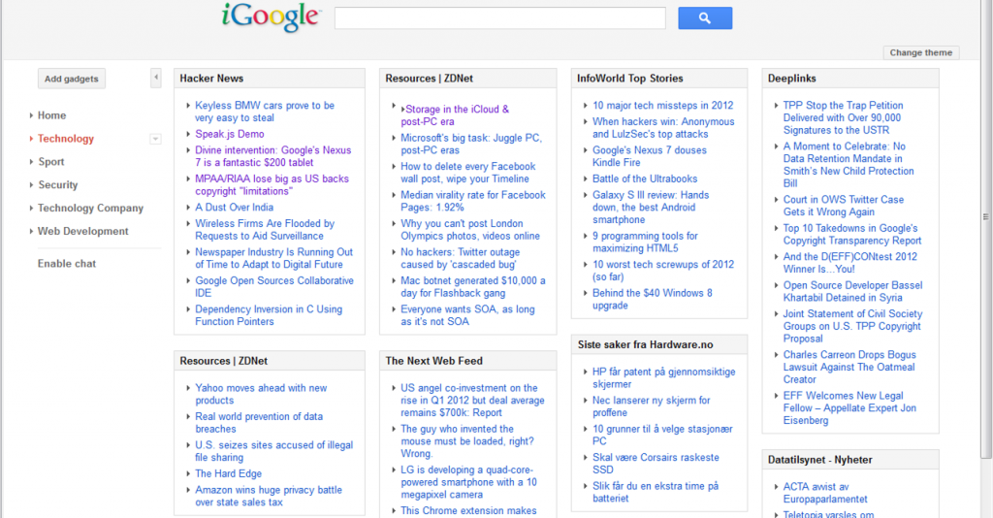This screenshot has width=993, height=518.
Task: Click the blue magnifier search button
Action: click(704, 18)
